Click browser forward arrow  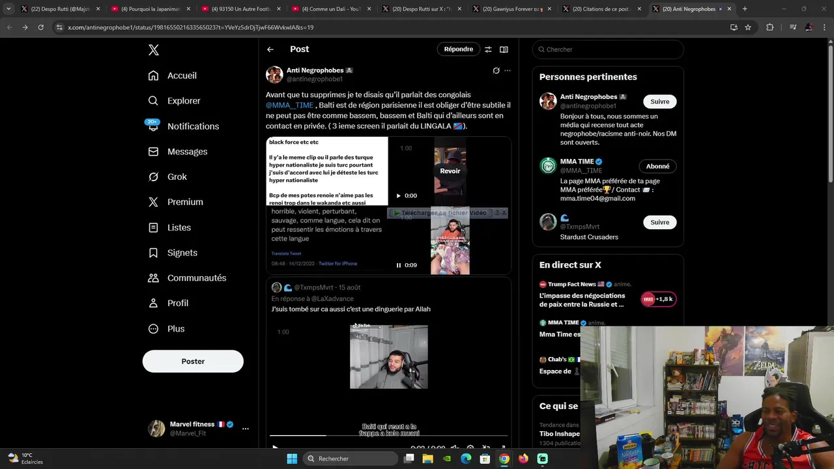click(x=25, y=27)
